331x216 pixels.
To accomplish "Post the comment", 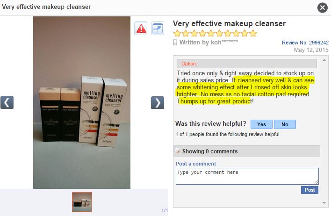I will pos(309,190).
